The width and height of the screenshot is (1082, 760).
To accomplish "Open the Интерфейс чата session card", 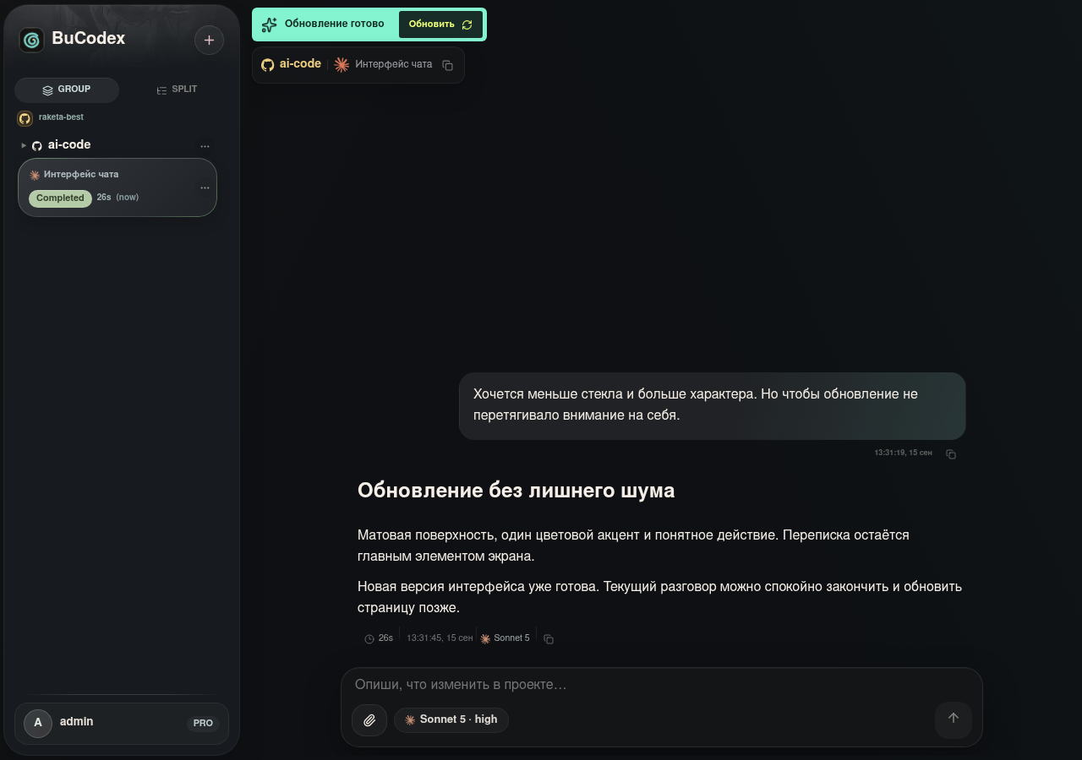I will pos(117,187).
